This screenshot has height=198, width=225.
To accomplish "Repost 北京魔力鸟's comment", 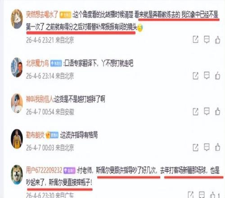I will [x=195, y=76].
